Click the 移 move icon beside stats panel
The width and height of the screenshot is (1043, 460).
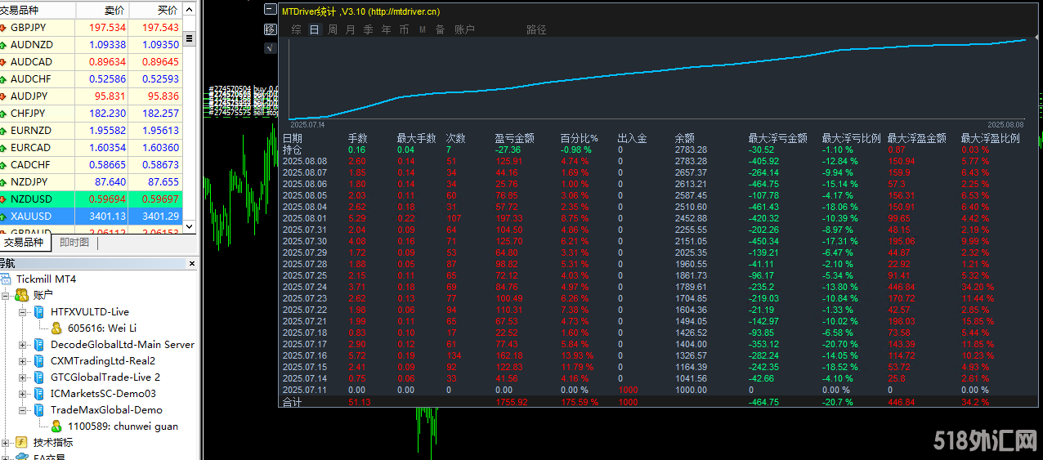tap(271, 29)
